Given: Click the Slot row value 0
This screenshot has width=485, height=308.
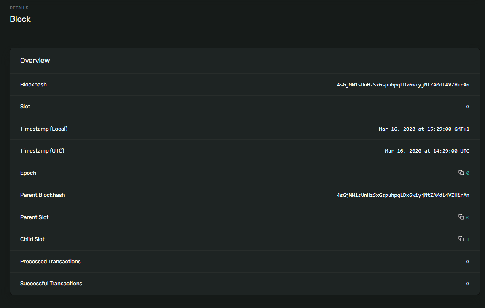Looking at the screenshot, I should (x=468, y=107).
